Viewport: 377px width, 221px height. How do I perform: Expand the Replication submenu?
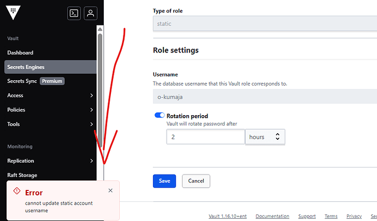coord(91,161)
